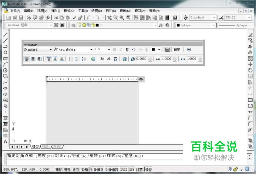Select the Multiline Text tool (A)
The image size is (256, 174).
coord(6,141)
